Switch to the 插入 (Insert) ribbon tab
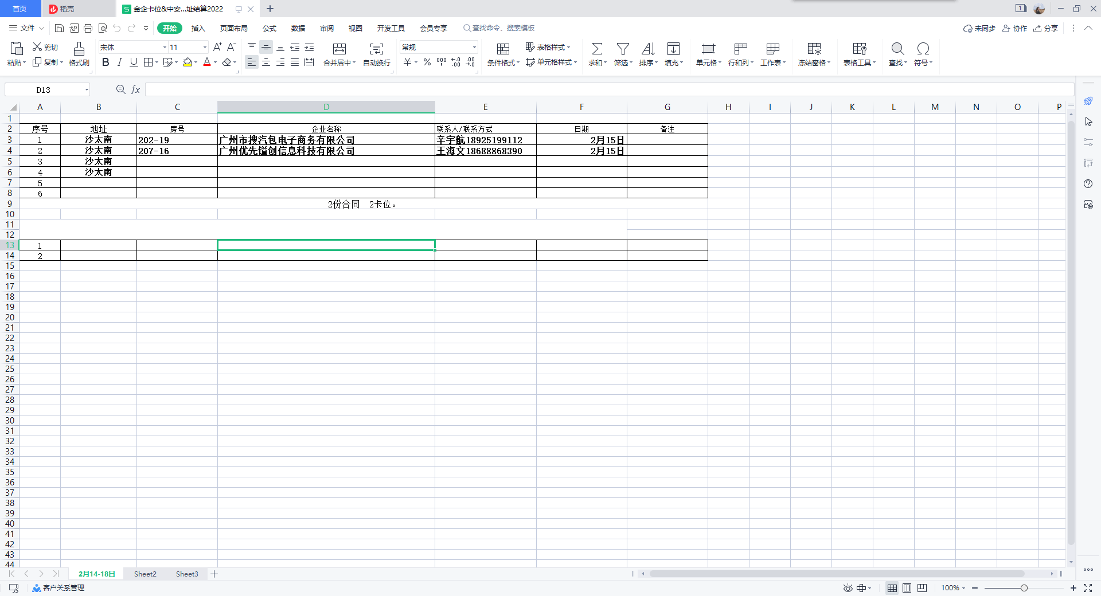This screenshot has height=596, width=1101. click(x=198, y=28)
